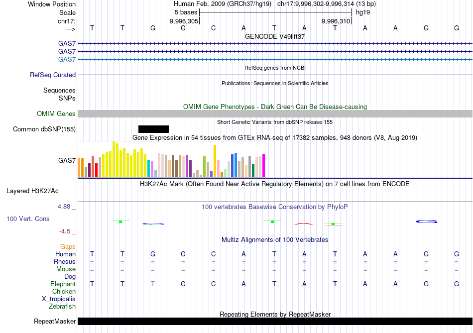Select the Zebrafish species row label
The image size is (473, 333).
[x=61, y=307]
